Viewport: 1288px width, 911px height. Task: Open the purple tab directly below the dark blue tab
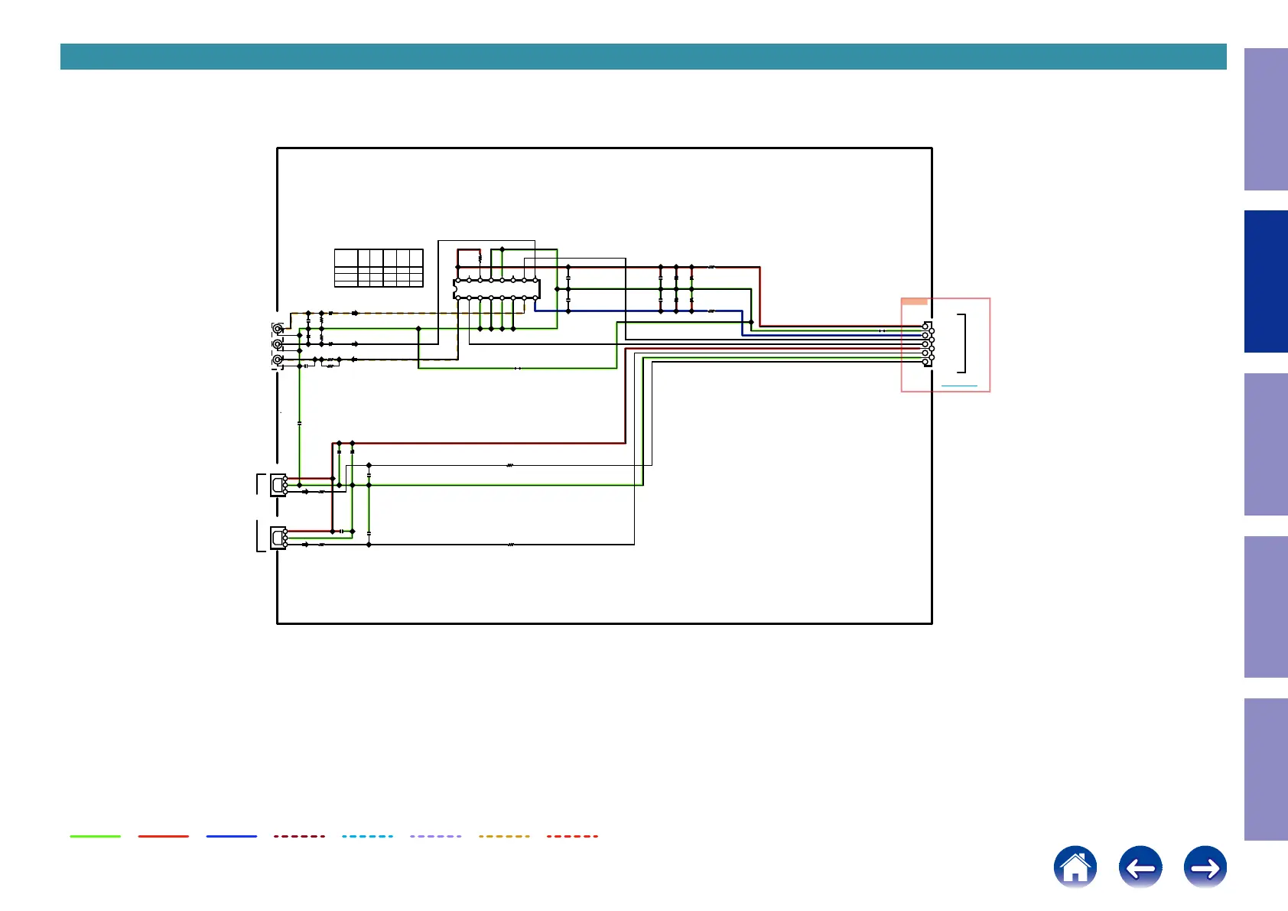click(1266, 444)
